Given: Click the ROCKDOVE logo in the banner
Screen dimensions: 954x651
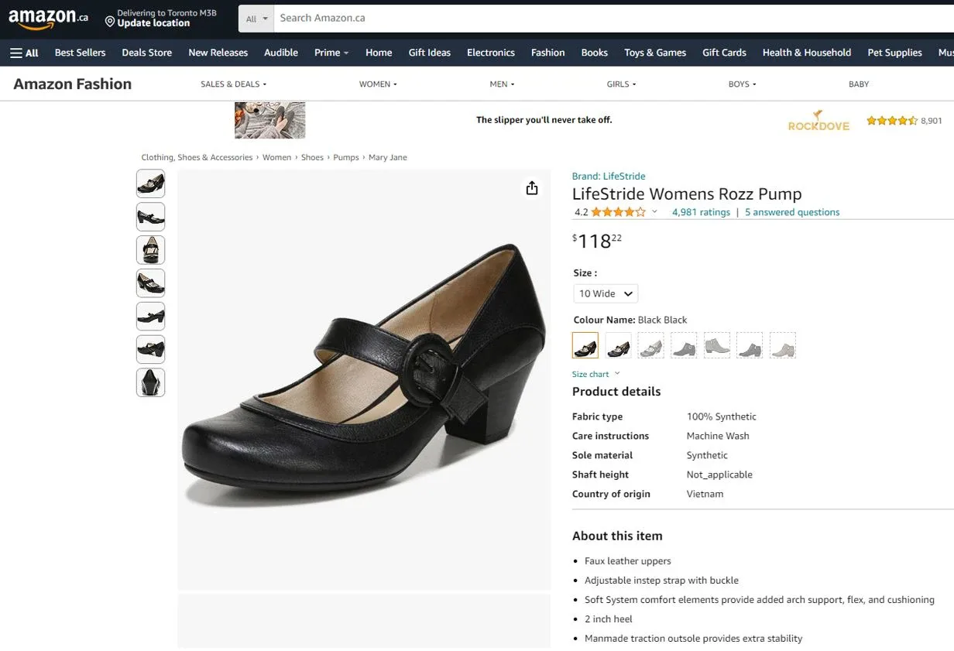Looking at the screenshot, I should click(x=818, y=121).
